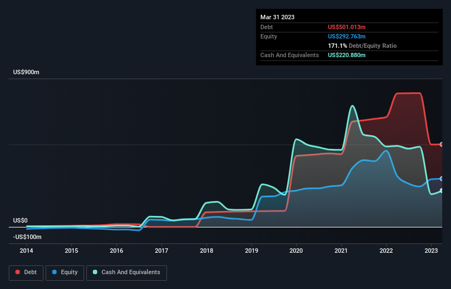
Task: Toggle the Debt series legend button
Action: 26,273
